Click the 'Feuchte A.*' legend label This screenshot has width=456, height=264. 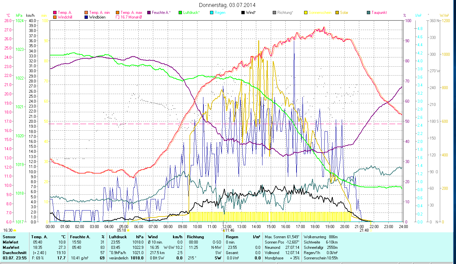pos(161,13)
